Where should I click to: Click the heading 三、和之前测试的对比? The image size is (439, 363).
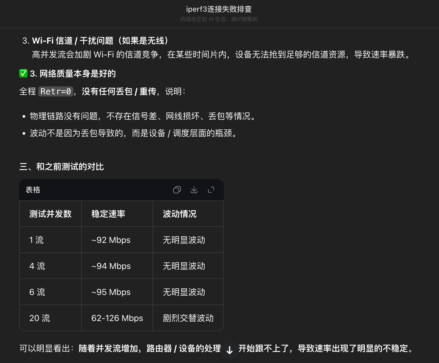(62, 167)
